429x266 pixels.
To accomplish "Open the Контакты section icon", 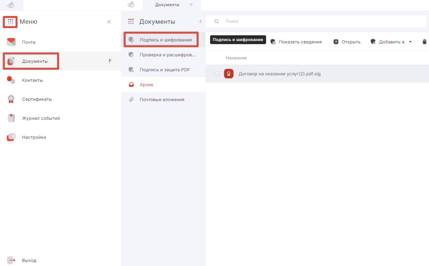I will [x=11, y=80].
